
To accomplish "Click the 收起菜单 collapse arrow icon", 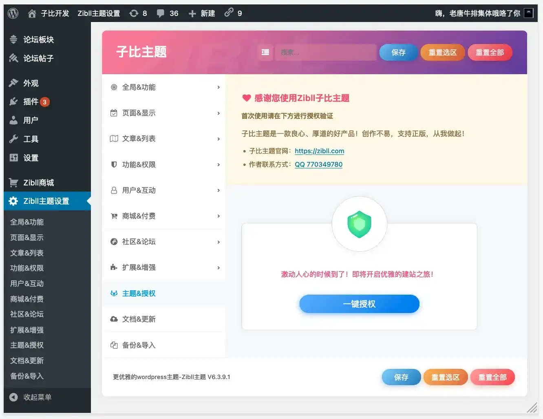I will tap(13, 397).
